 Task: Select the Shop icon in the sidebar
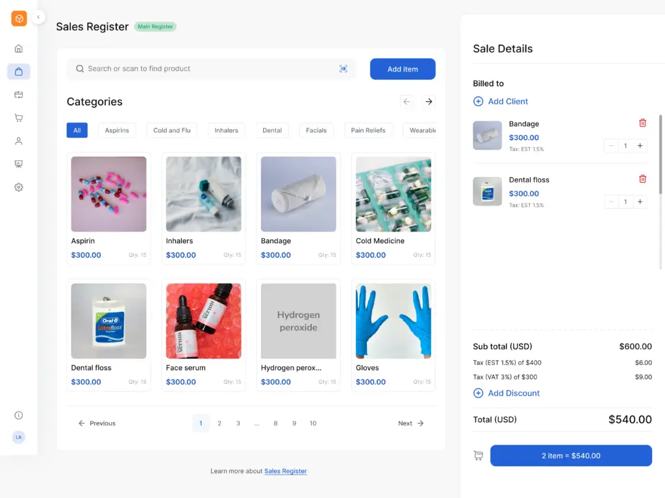click(19, 71)
